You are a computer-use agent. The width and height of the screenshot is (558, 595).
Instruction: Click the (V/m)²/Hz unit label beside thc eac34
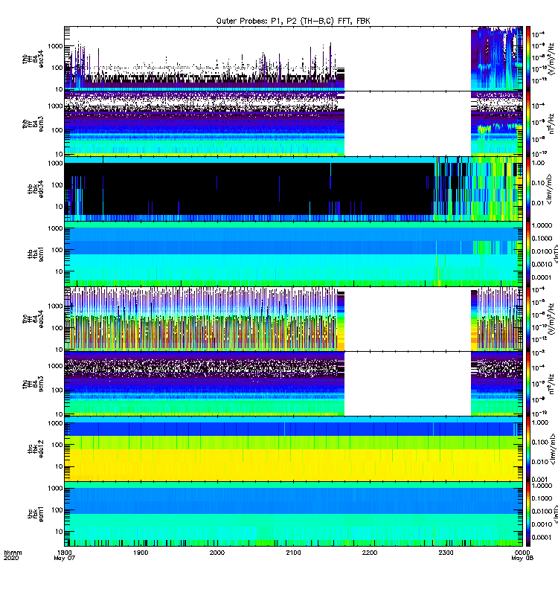click(x=551, y=319)
